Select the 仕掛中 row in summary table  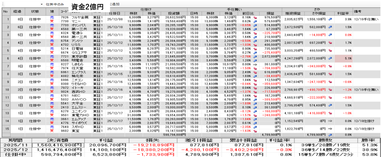pos(15,154)
